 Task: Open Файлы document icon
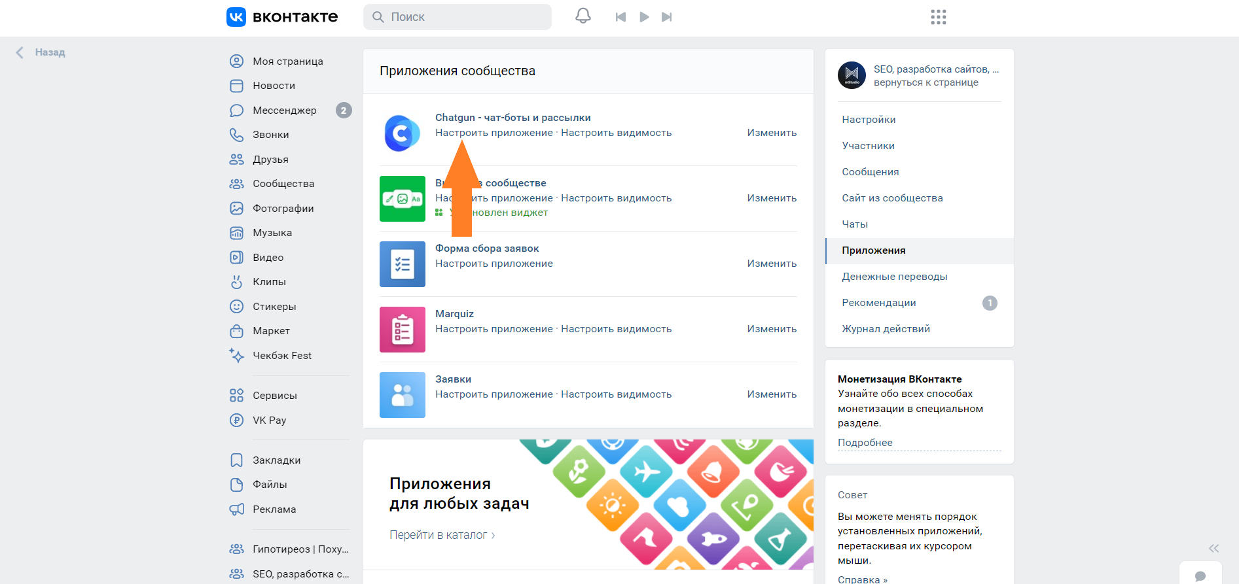pos(236,485)
